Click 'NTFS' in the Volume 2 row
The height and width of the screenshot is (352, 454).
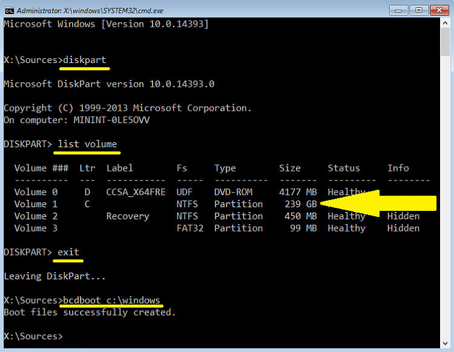tap(187, 216)
